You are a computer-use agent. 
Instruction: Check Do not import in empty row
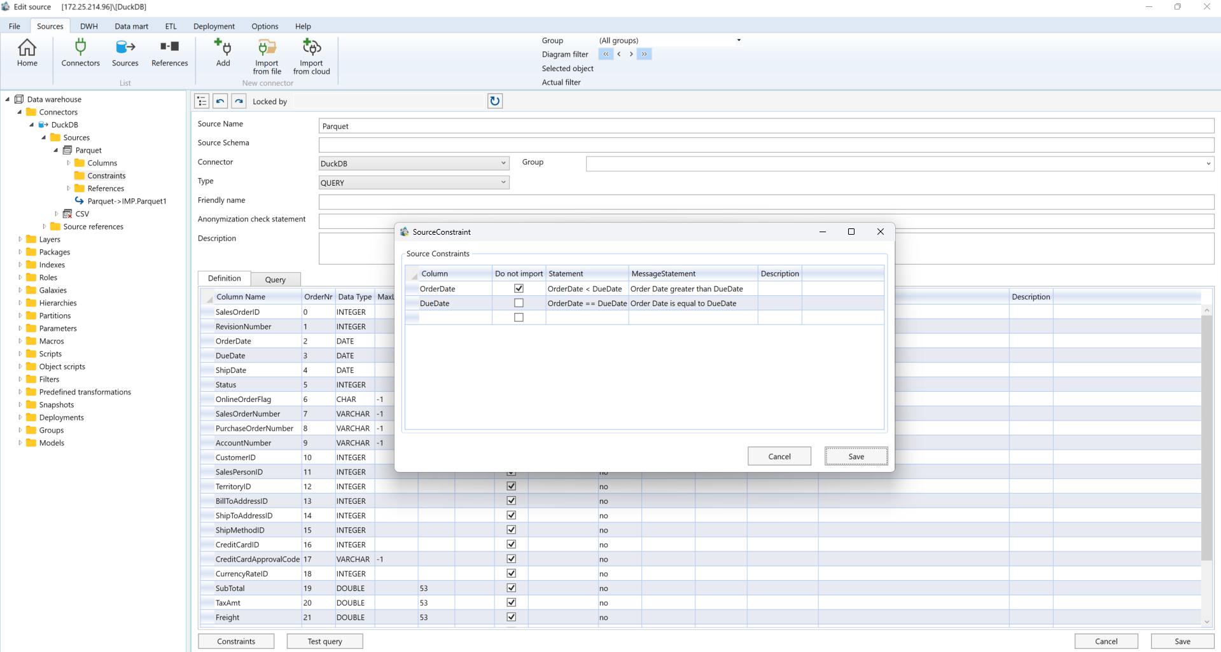point(519,317)
